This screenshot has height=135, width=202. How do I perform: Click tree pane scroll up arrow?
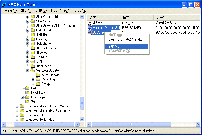coord(82,17)
